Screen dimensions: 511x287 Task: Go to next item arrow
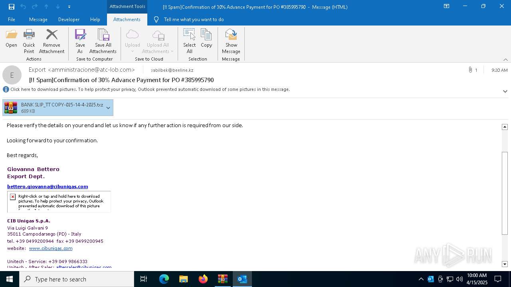58,7
